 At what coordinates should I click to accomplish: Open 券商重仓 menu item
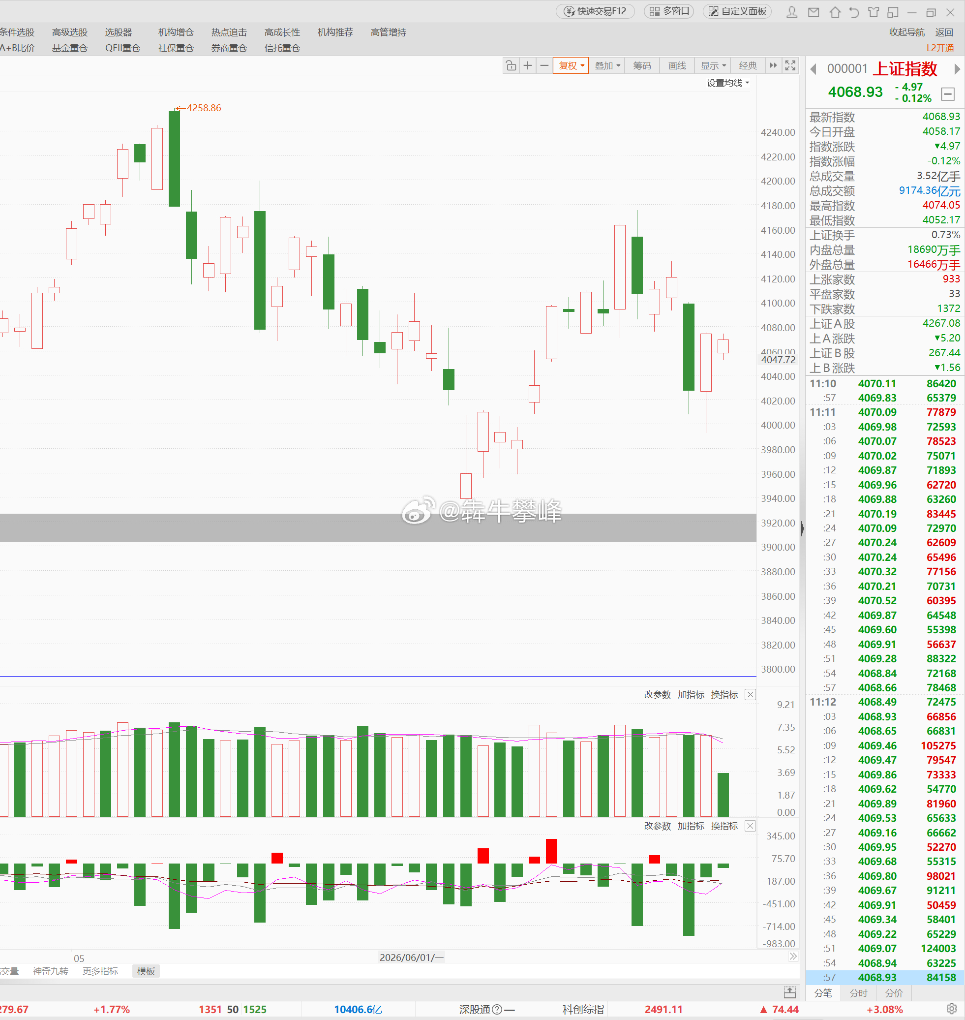pos(229,48)
